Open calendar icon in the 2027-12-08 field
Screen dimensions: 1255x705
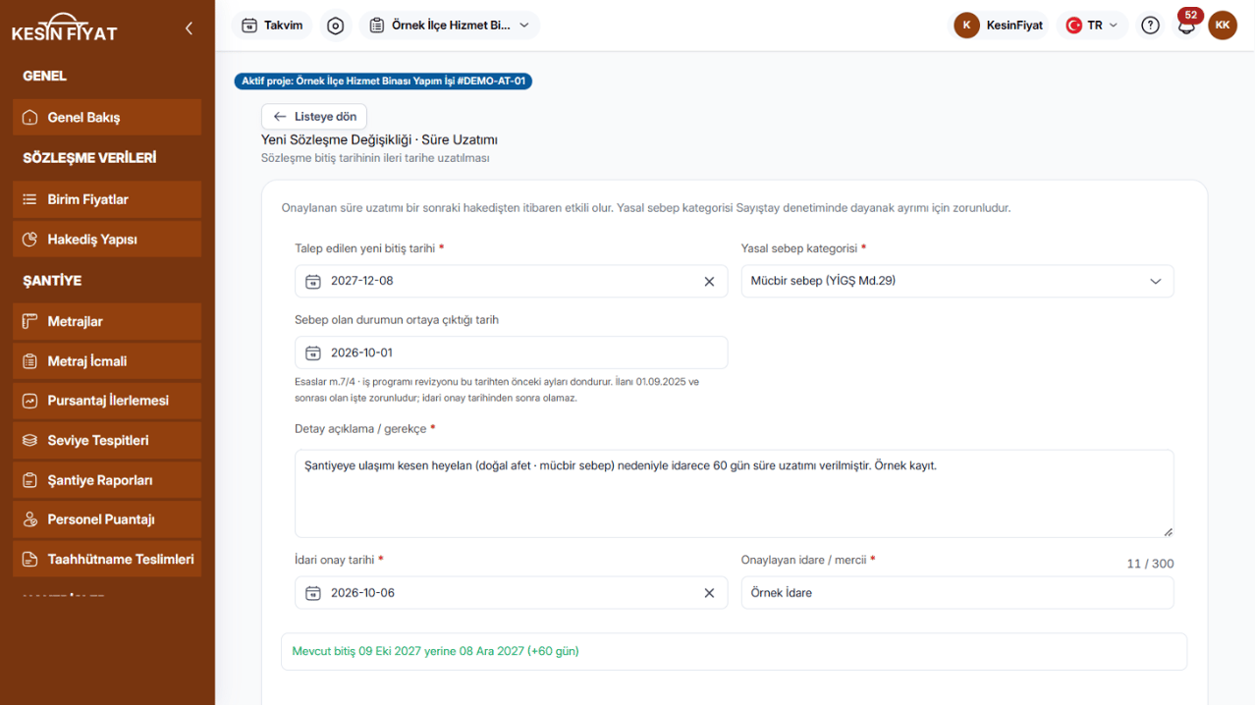tap(313, 282)
